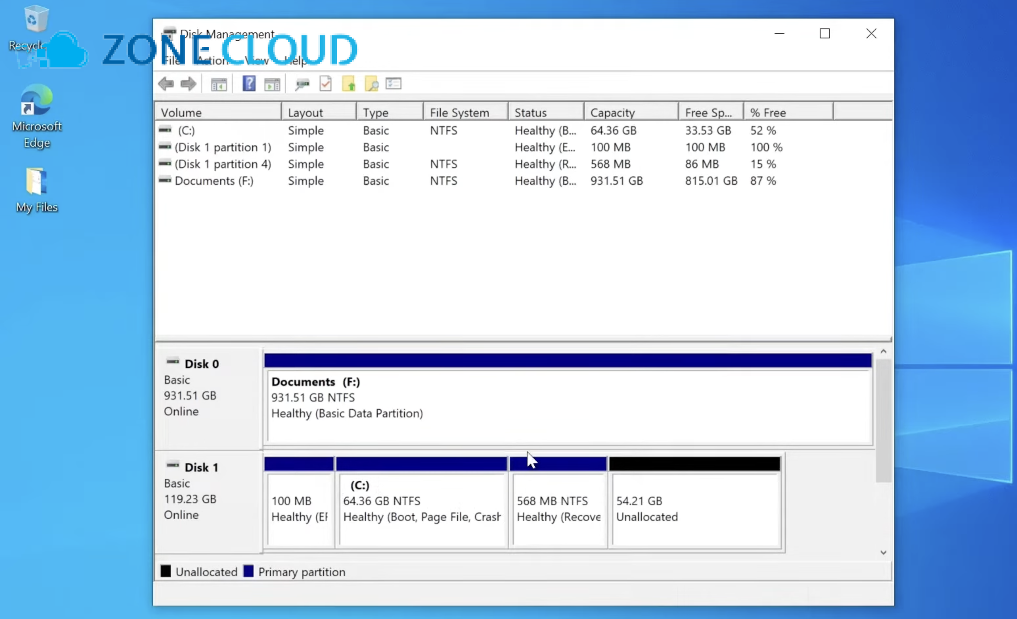Image resolution: width=1017 pixels, height=619 pixels.
Task: Select the 100 MB EFI partition block on Disk 1
Action: (299, 503)
